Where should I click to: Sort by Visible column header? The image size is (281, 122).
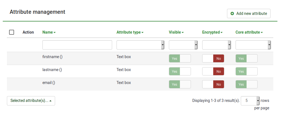pos(176,32)
